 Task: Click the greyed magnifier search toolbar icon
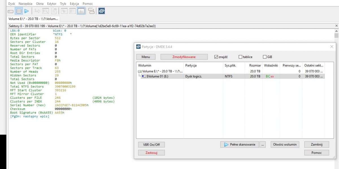45,11
